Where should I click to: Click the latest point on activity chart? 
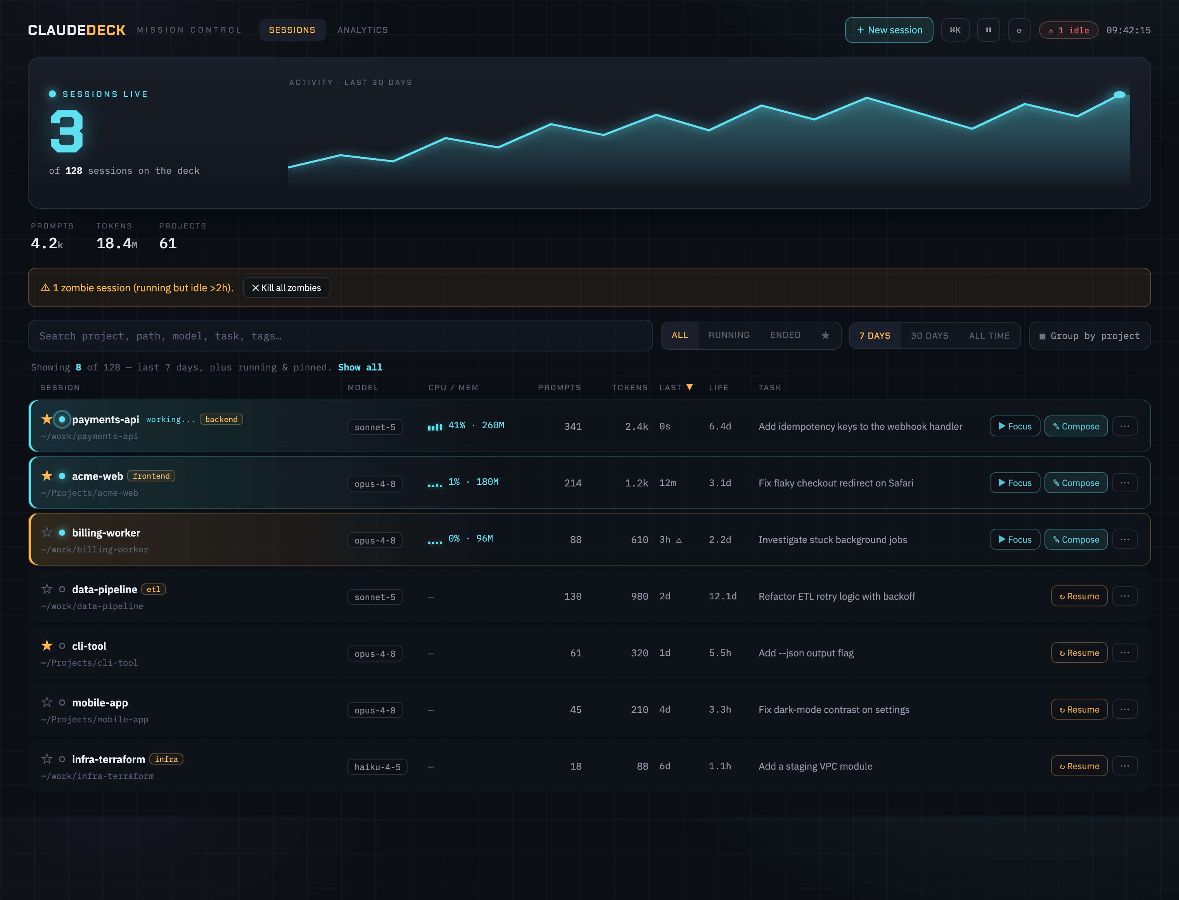[x=1119, y=95]
